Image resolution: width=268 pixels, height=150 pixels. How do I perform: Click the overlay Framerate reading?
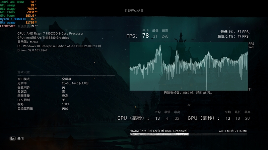point(19,26)
